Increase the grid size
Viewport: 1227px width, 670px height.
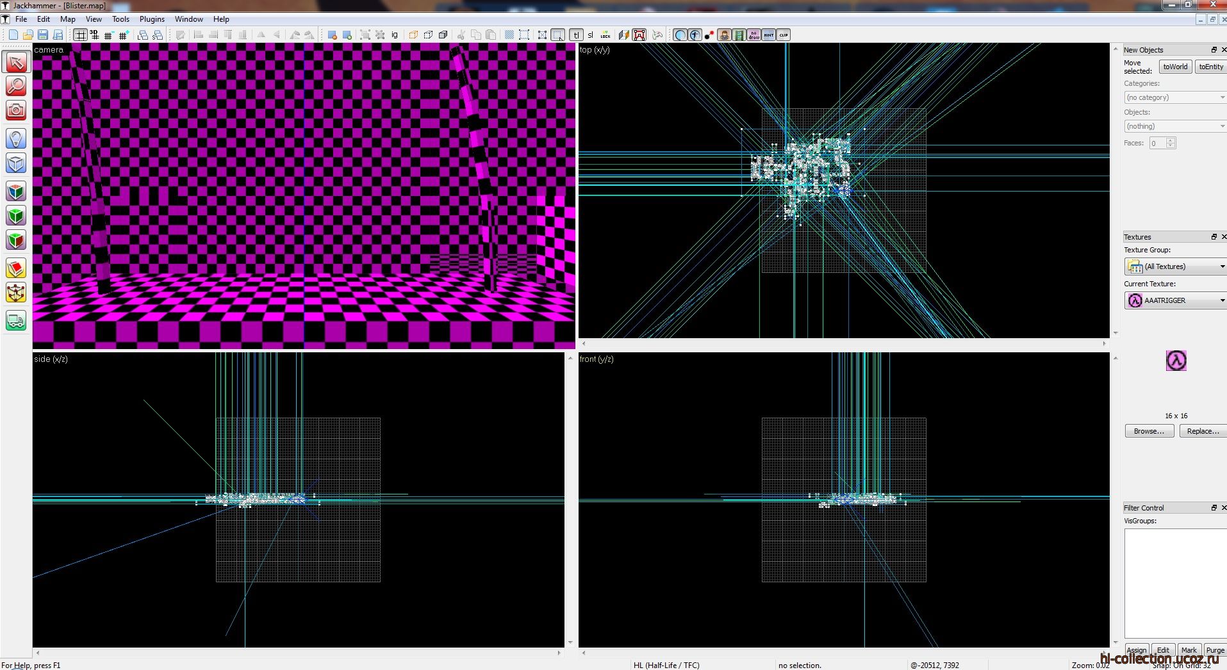pyautogui.click(x=124, y=35)
